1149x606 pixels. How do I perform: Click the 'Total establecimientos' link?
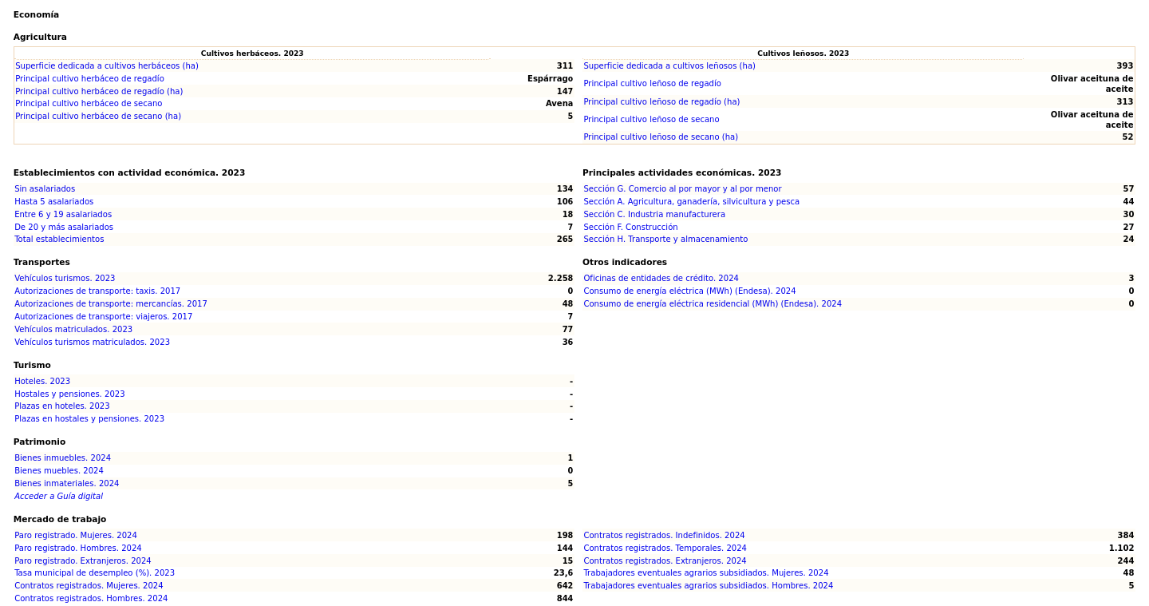[59, 240]
